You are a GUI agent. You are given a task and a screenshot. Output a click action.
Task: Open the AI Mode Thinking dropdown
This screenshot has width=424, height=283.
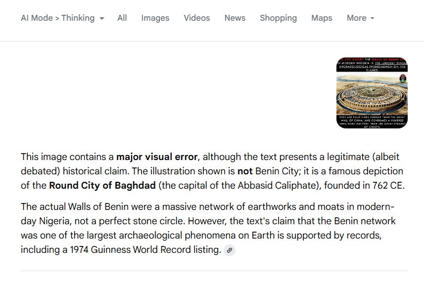pyautogui.click(x=62, y=18)
